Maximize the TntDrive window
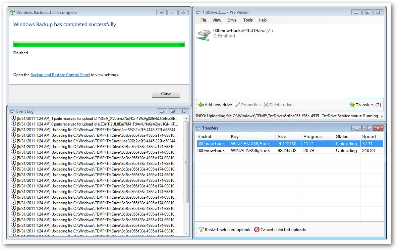The height and width of the screenshot is (250, 397). (367, 12)
